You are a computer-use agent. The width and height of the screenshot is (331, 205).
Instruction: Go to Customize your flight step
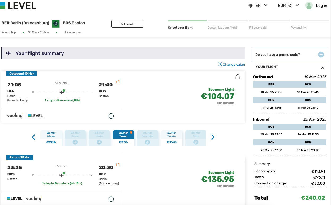(x=222, y=28)
